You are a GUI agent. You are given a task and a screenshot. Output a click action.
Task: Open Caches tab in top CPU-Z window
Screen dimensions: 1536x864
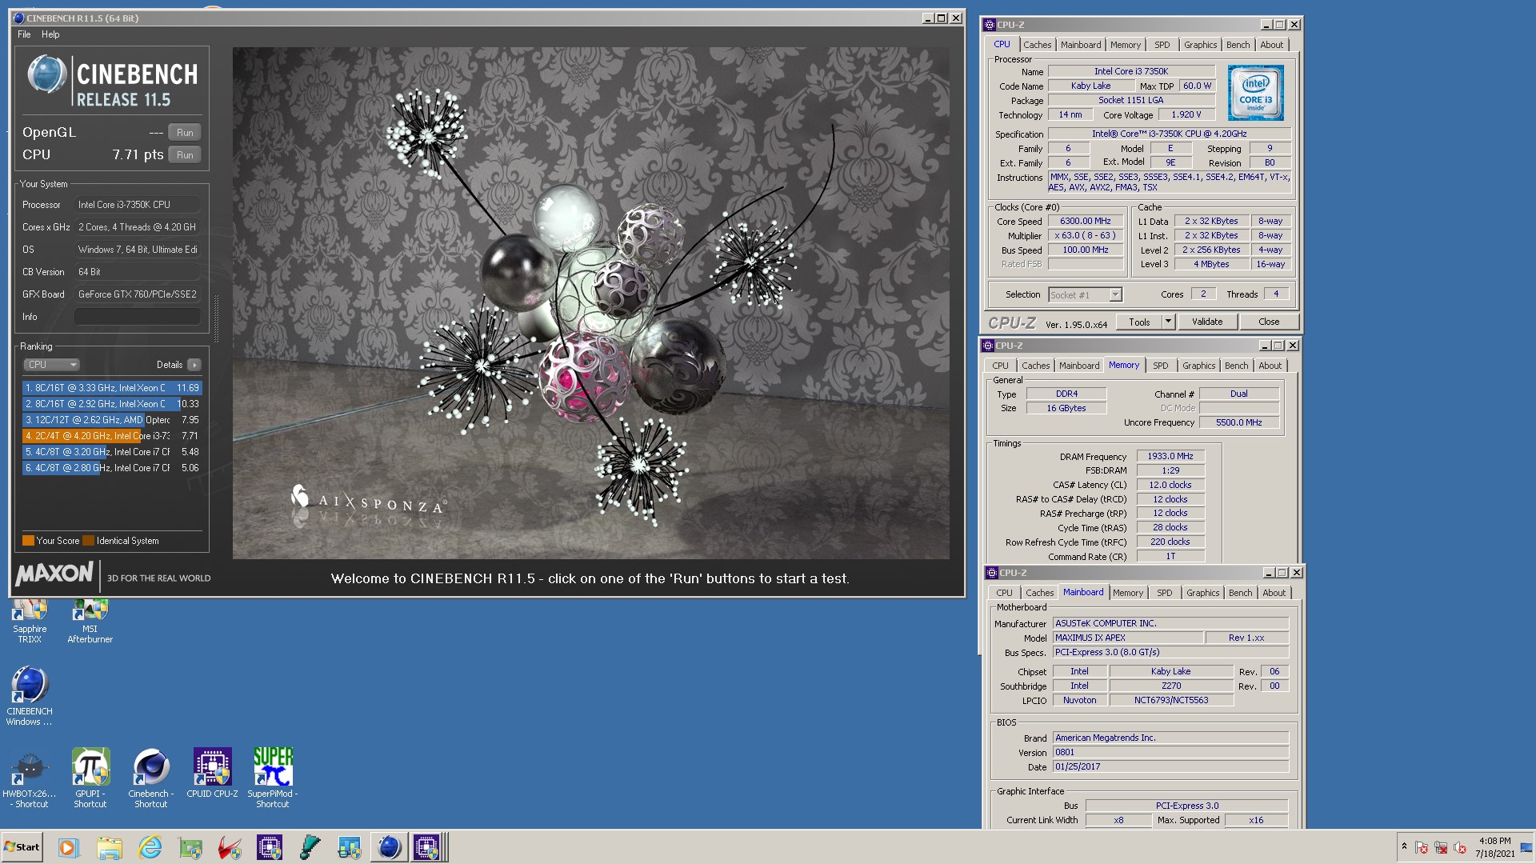[1037, 45]
